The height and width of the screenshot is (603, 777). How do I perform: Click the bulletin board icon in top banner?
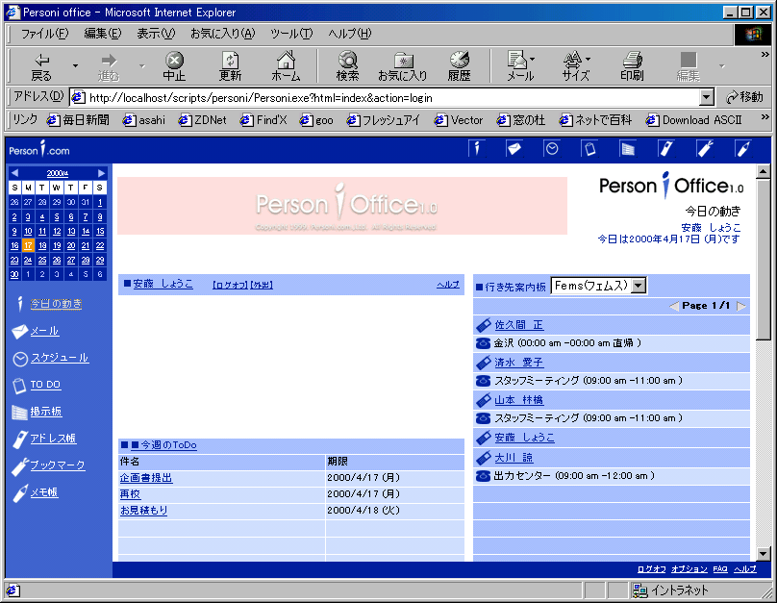click(x=628, y=148)
